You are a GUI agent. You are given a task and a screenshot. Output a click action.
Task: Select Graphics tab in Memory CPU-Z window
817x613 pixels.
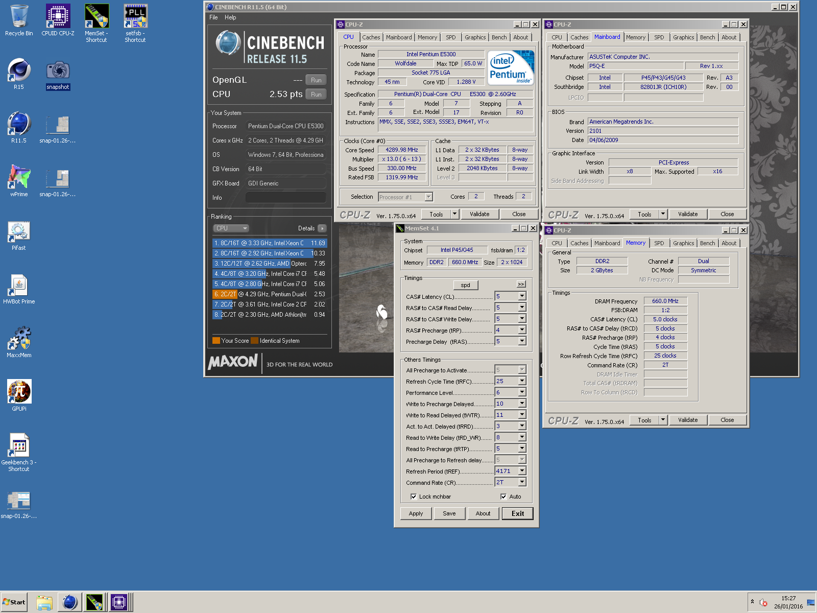point(683,243)
